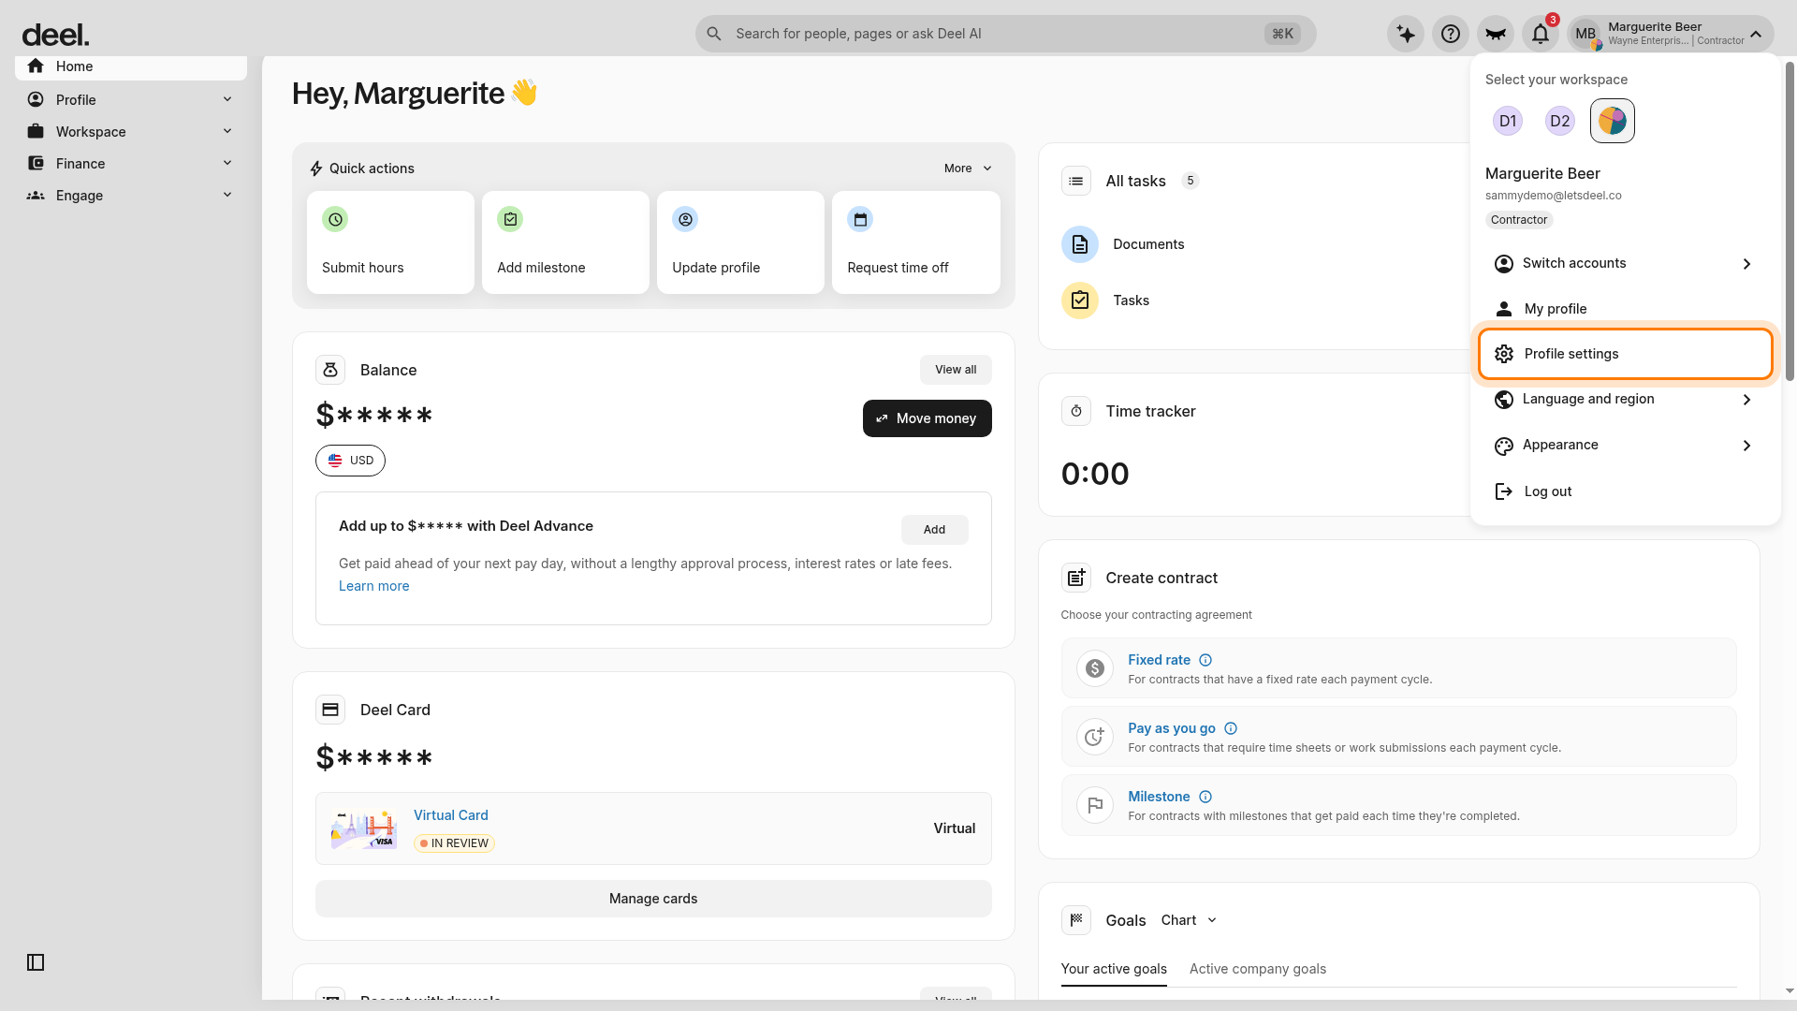
Task: Click the Tasks checklist icon
Action: [x=1080, y=300]
